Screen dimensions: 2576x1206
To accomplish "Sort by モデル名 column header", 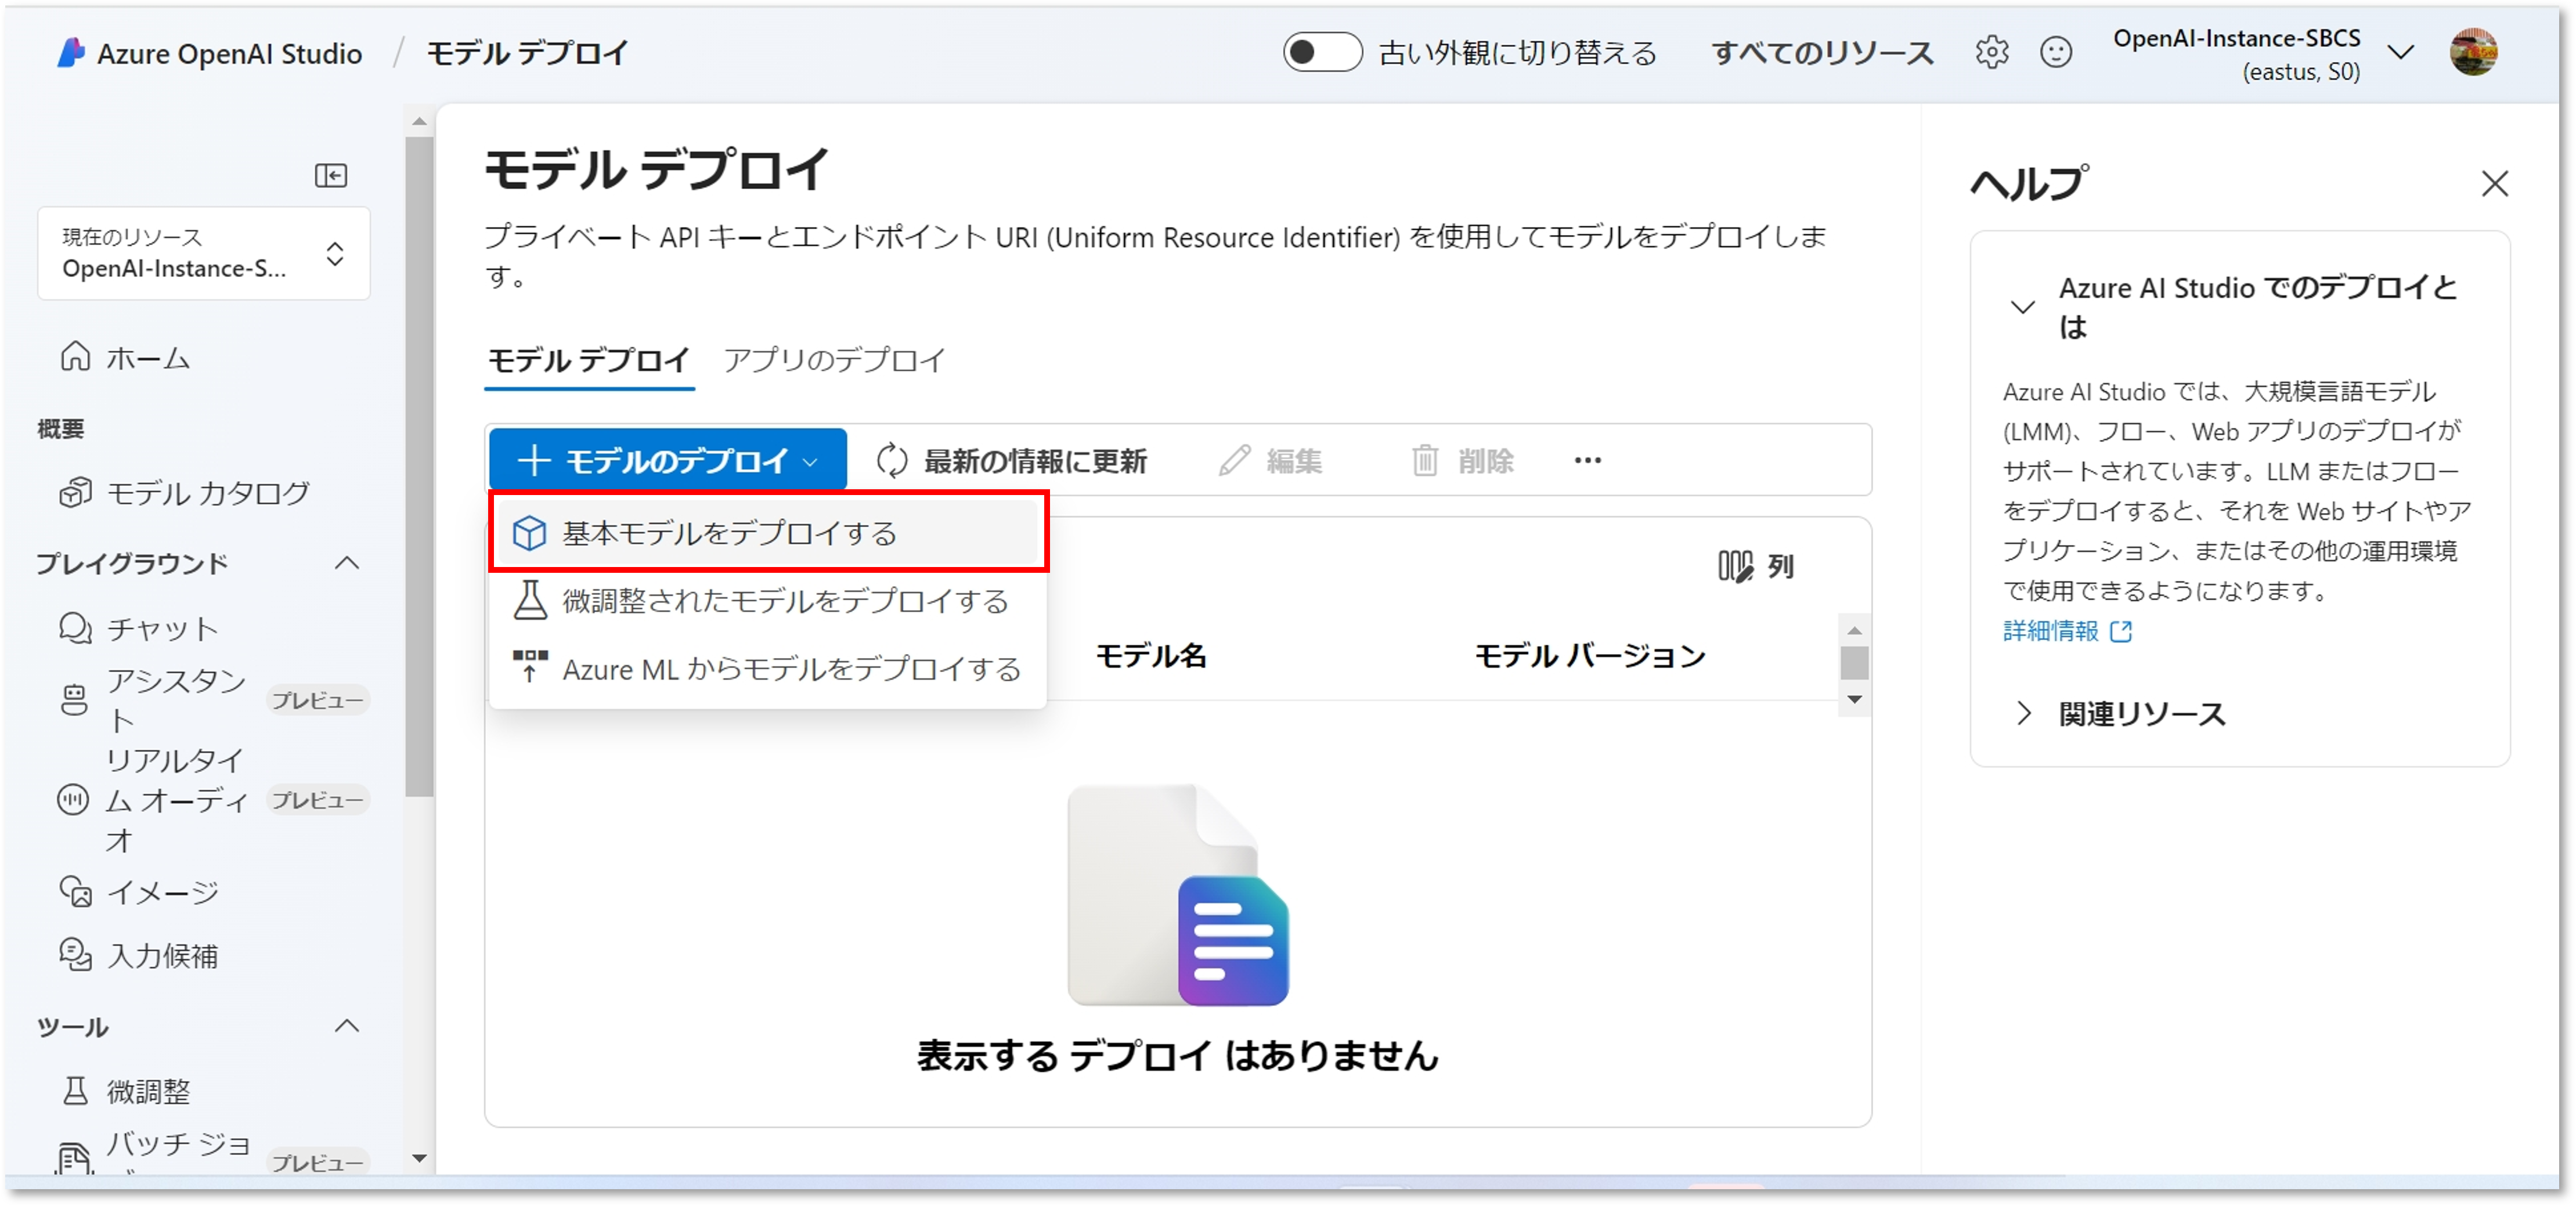I will (1151, 656).
